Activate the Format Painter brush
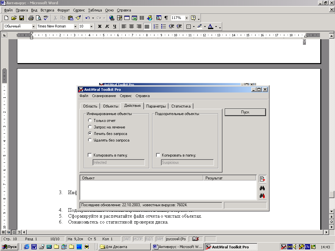Screen dimensions: 335x251 click(x=78, y=18)
